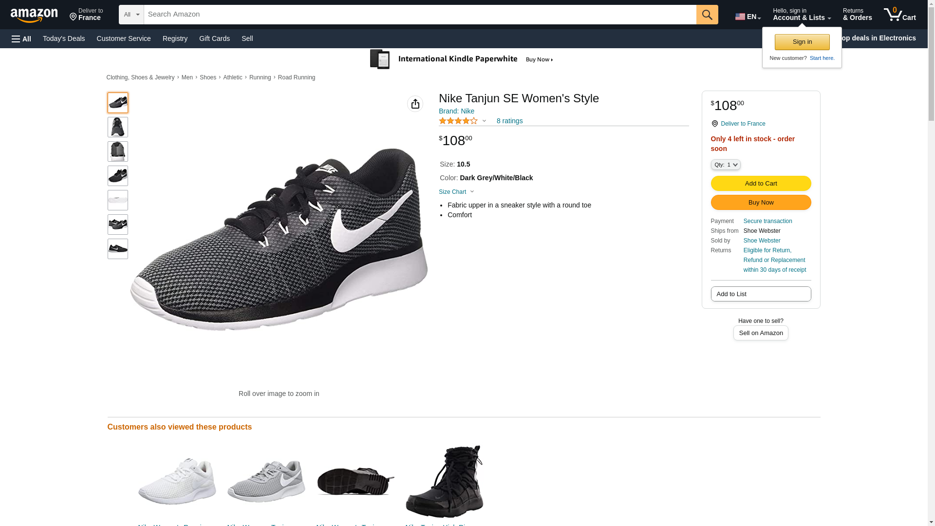
Task: Click the Amazon logo
Action: [x=34, y=15]
